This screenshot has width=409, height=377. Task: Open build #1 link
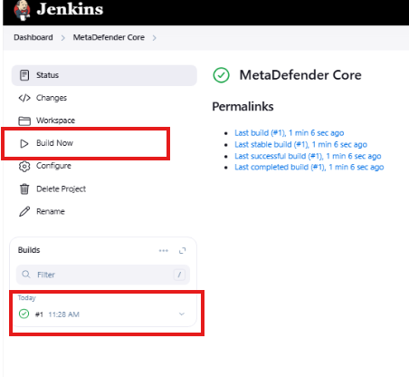click(x=39, y=314)
